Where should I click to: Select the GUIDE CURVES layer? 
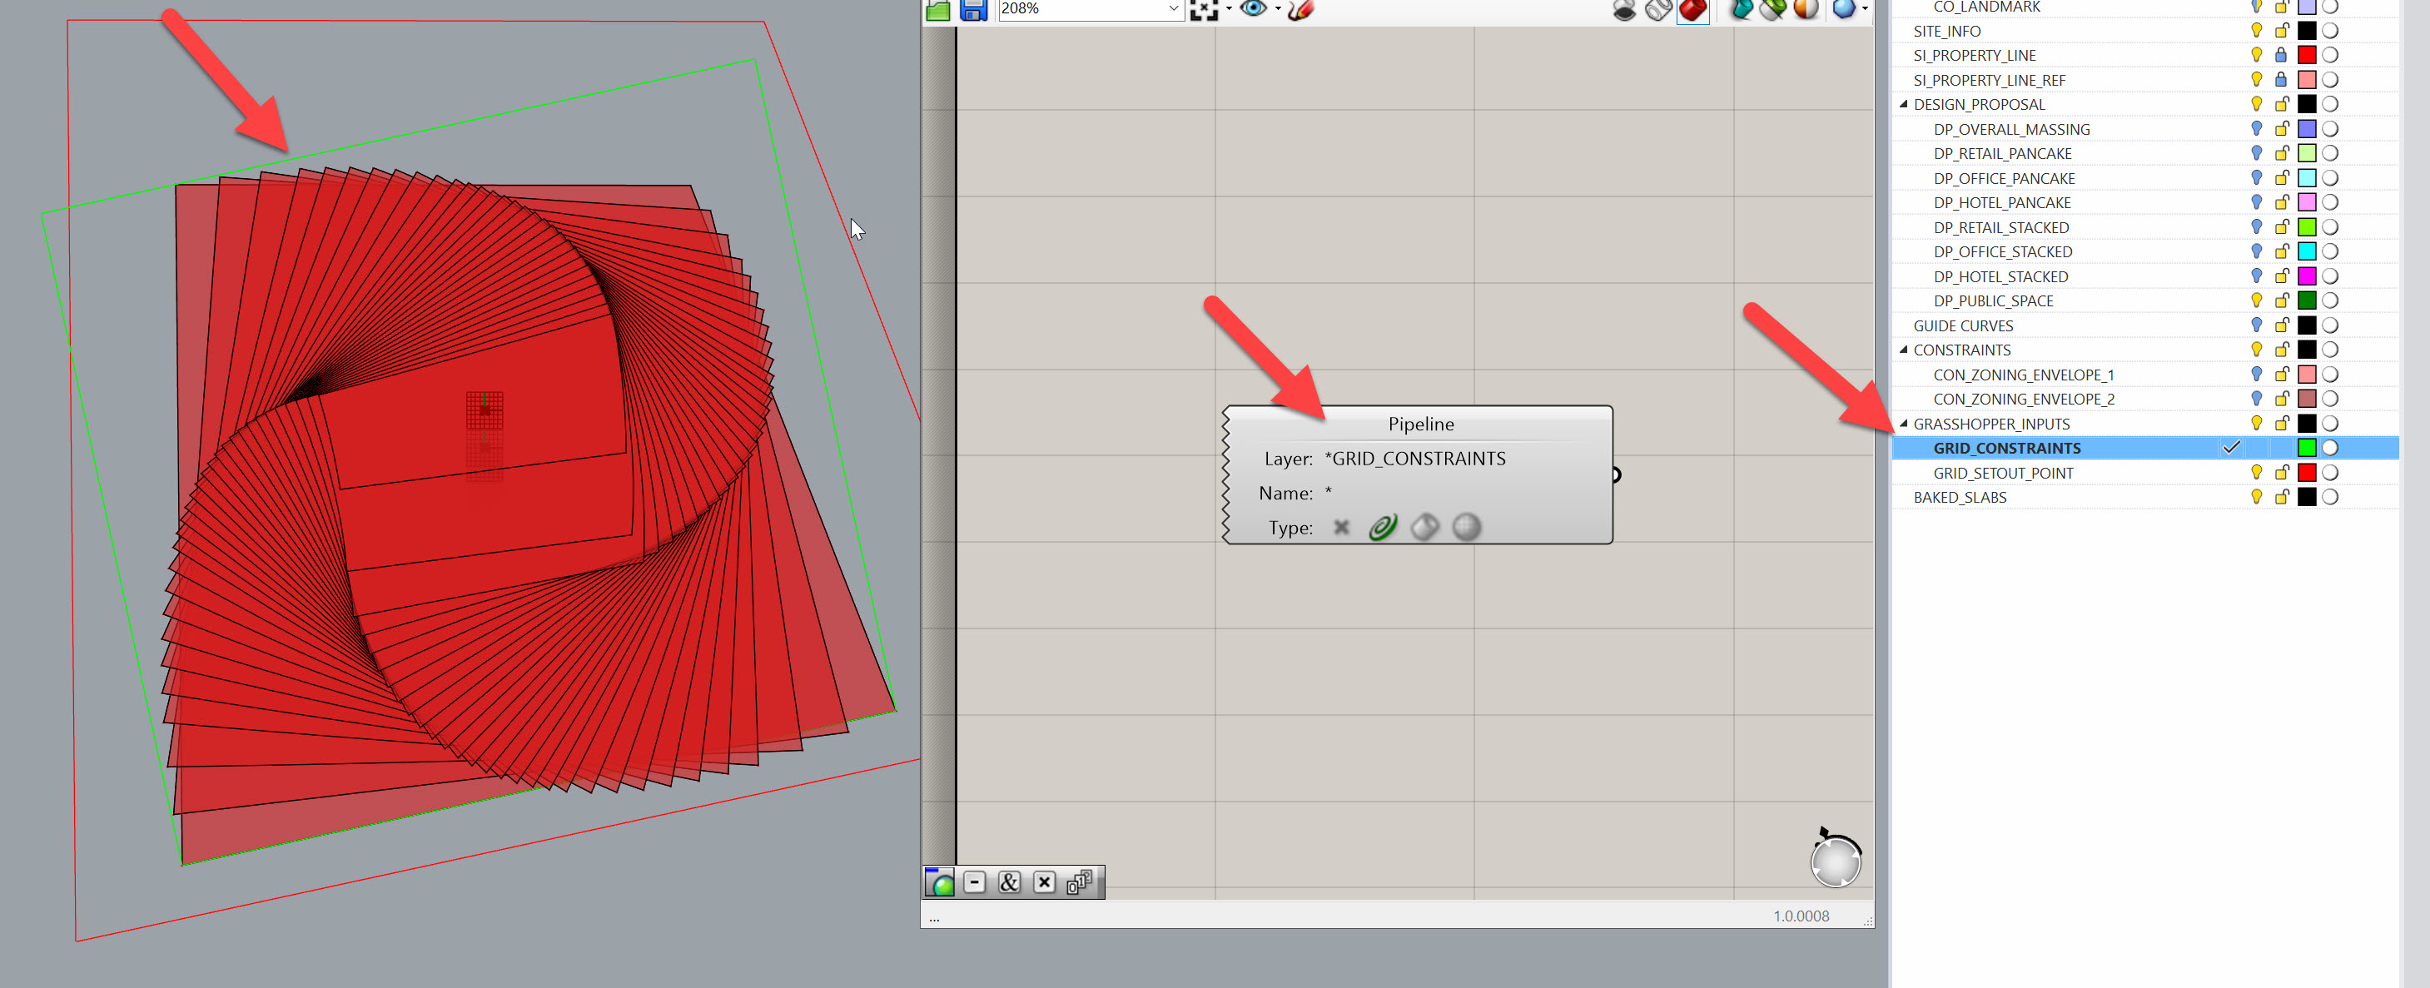pyautogui.click(x=1962, y=326)
